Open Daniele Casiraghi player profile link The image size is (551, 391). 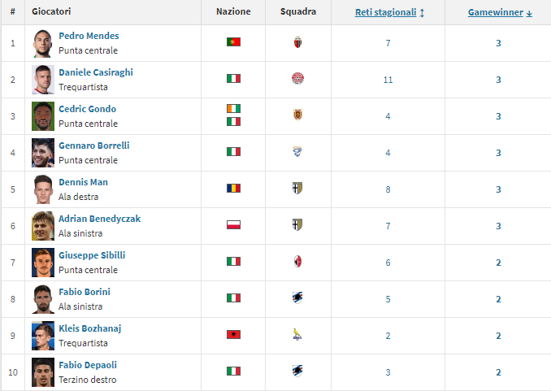click(96, 72)
